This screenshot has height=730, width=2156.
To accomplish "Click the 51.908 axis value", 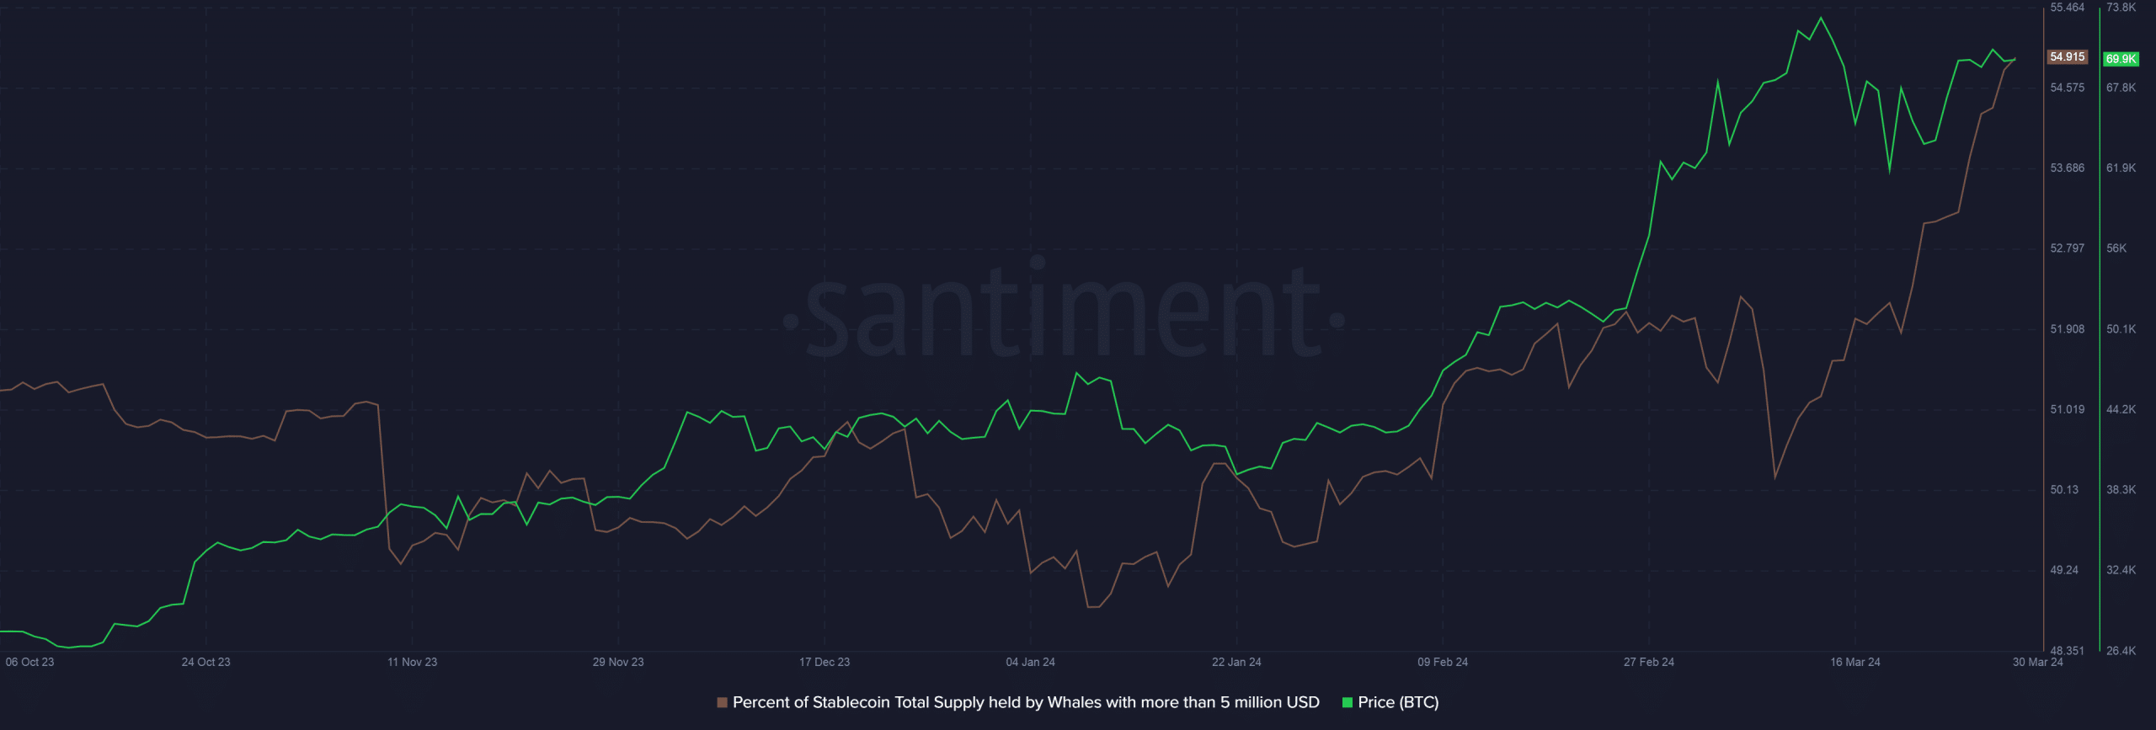I will [2068, 329].
